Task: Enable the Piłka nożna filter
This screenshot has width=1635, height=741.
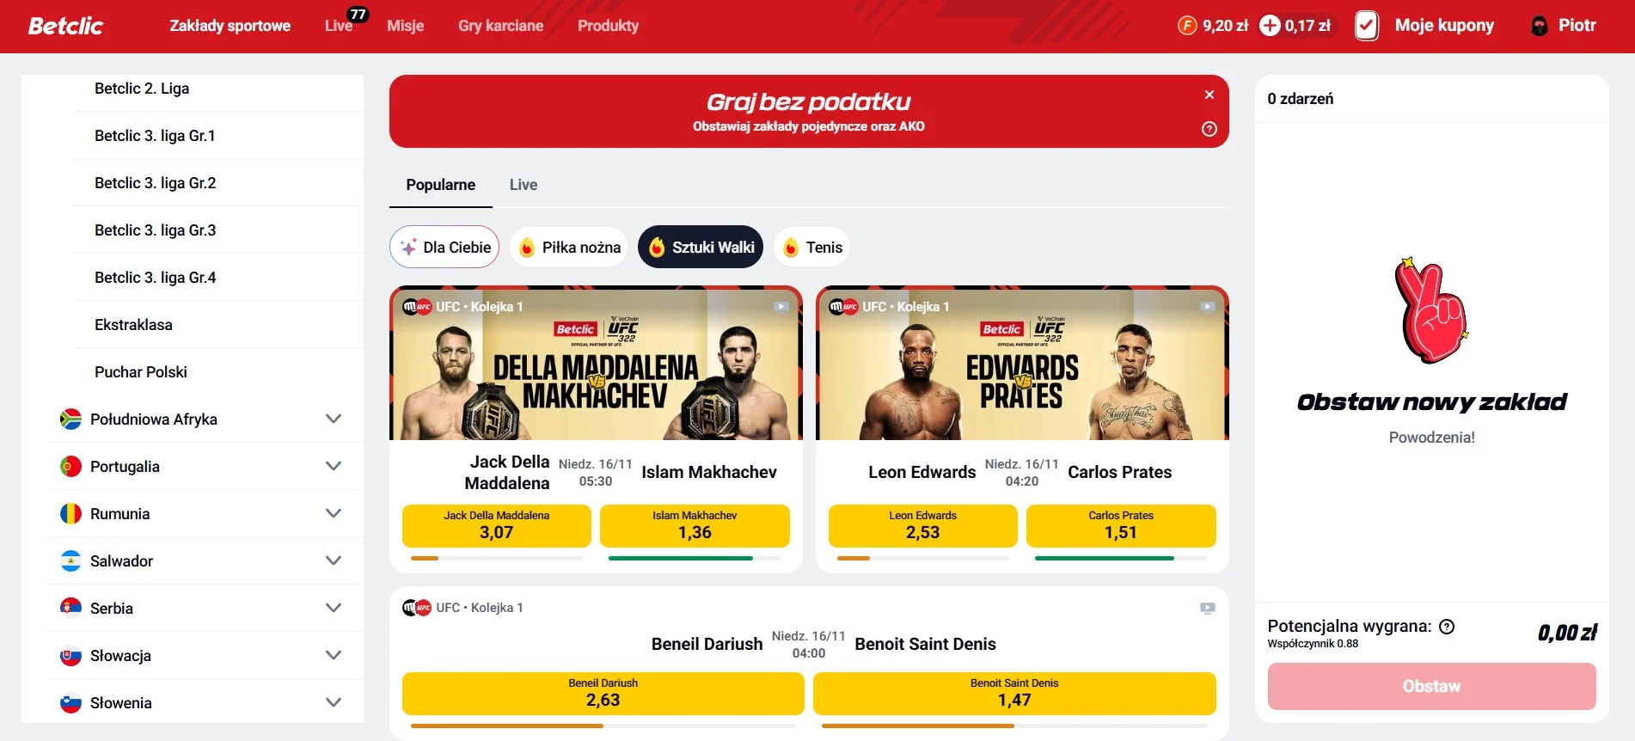Action: 568,247
